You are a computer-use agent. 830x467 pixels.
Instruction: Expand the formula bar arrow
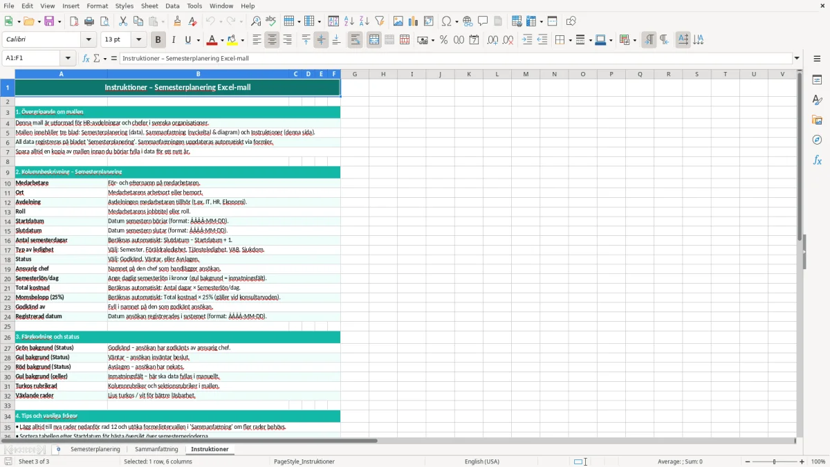point(797,58)
